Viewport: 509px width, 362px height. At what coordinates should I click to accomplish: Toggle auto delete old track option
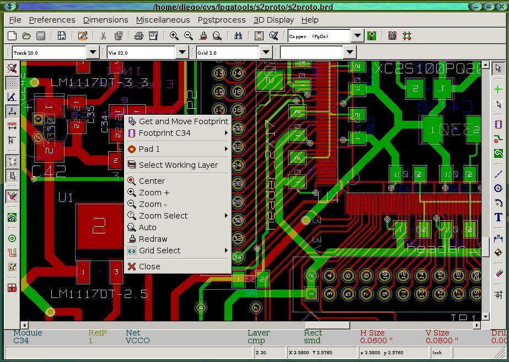pyautogui.click(x=12, y=196)
